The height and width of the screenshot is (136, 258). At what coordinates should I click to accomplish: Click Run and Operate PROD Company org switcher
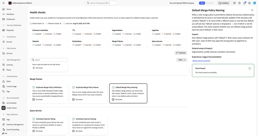point(182,3)
